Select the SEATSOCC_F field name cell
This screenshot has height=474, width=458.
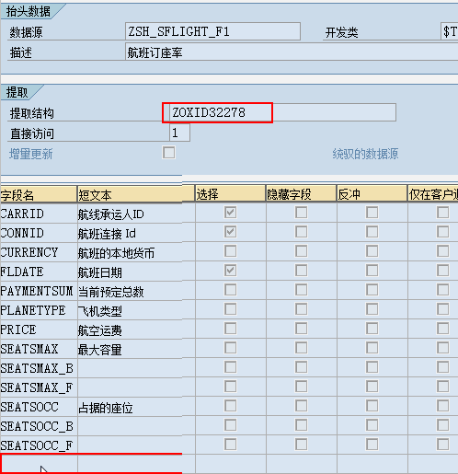[x=39, y=445]
